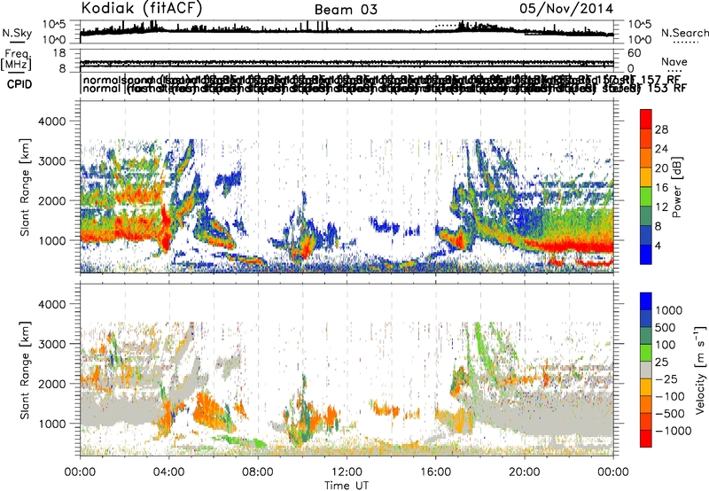The width and height of the screenshot is (709, 491).
Task: Click the '10^5' label right of noise panel
Action: click(640, 25)
